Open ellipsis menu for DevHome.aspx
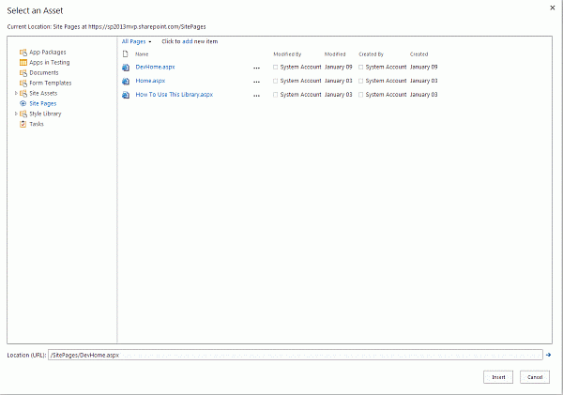 click(x=256, y=68)
